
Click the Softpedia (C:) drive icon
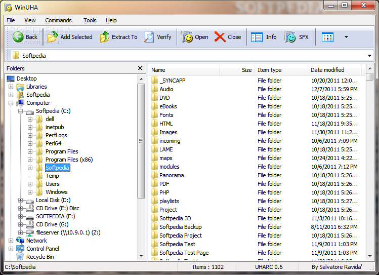(x=30, y=112)
